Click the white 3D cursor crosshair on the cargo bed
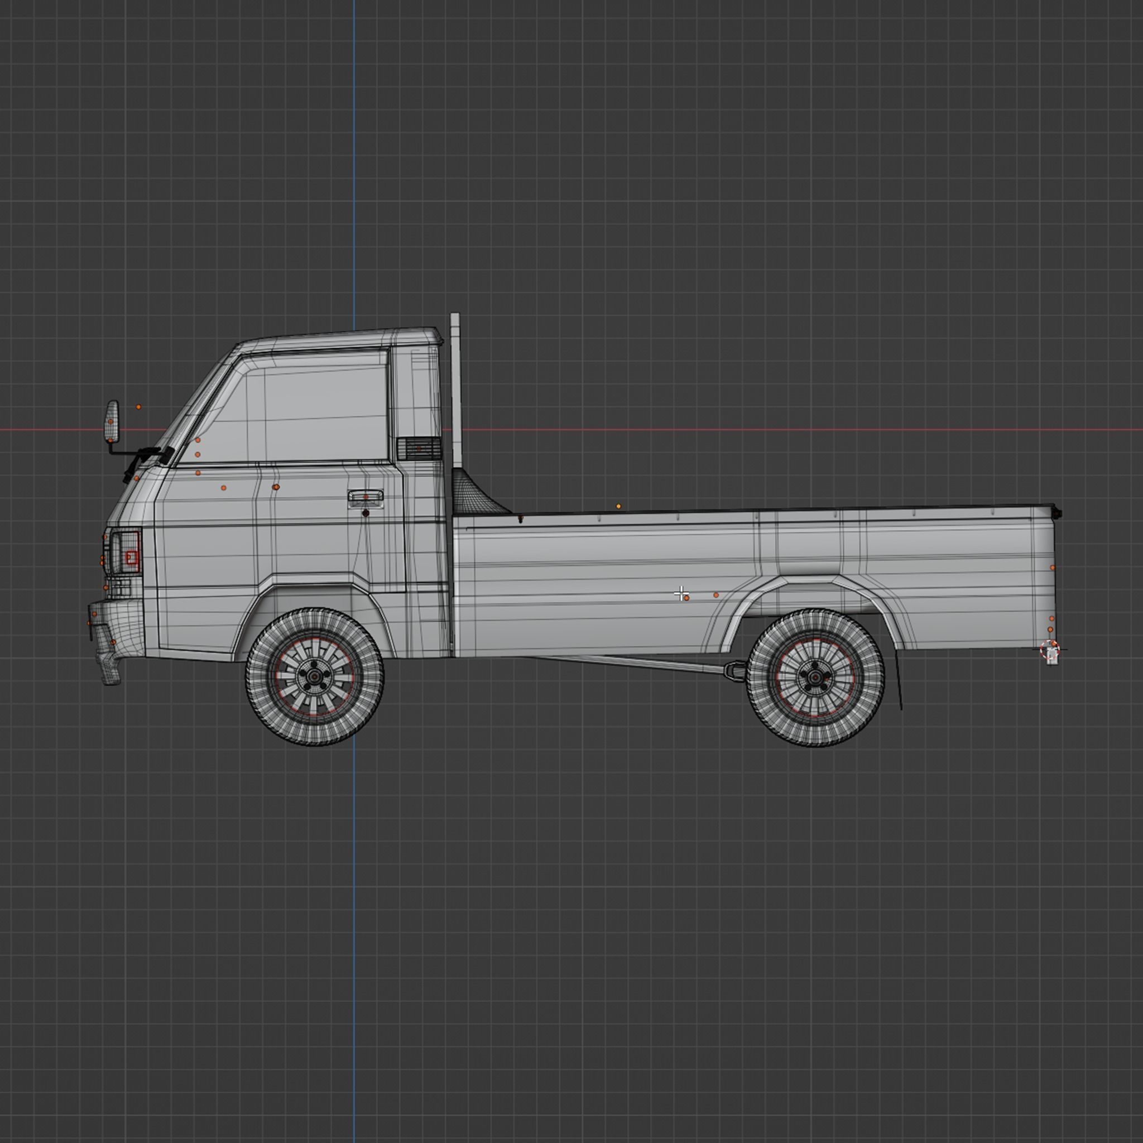This screenshot has width=1143, height=1143. [x=681, y=593]
